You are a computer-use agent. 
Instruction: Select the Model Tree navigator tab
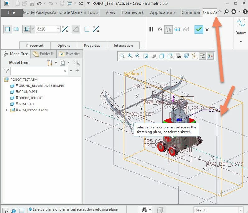pos(16,54)
